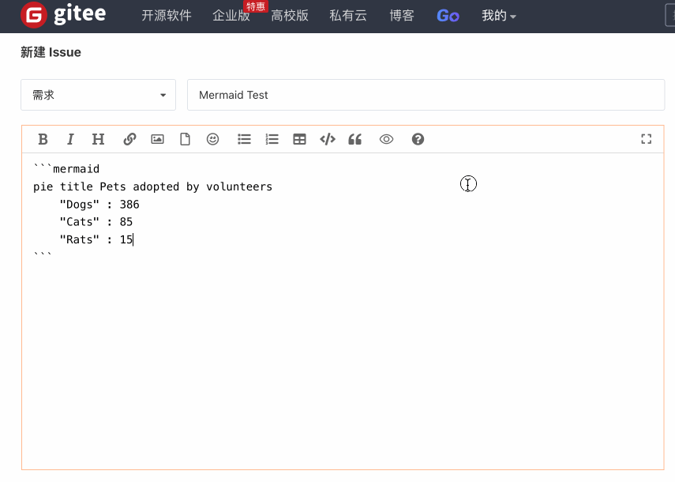Insert unordered bullet list

tap(244, 139)
